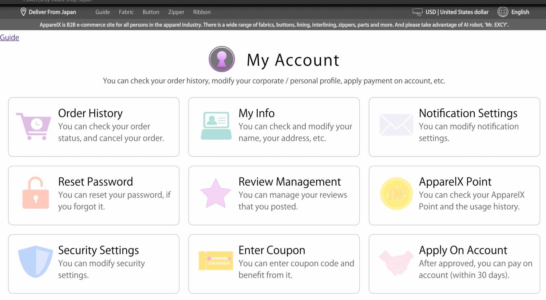Select the Deliver From Japan option

click(x=52, y=12)
